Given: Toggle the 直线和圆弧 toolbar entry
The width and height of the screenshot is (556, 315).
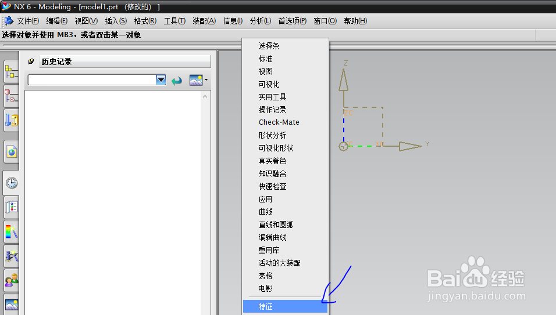Looking at the screenshot, I should [286, 225].
